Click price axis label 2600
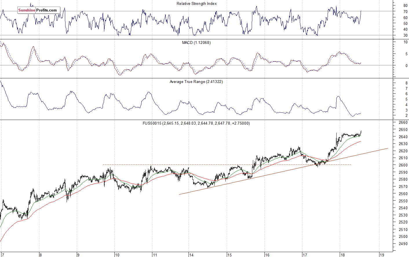 coord(403,165)
